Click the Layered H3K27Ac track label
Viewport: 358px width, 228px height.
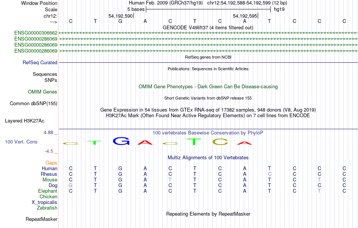coord(24,121)
